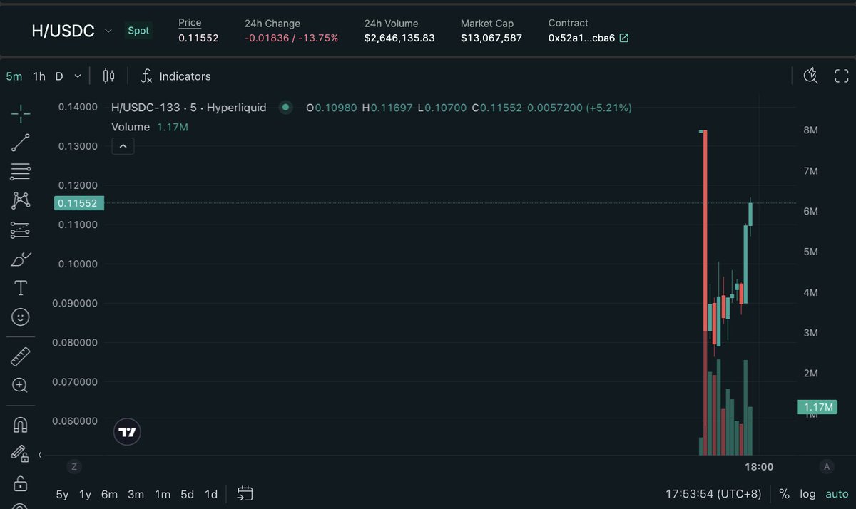Switch to the 1h timeframe

(x=39, y=76)
